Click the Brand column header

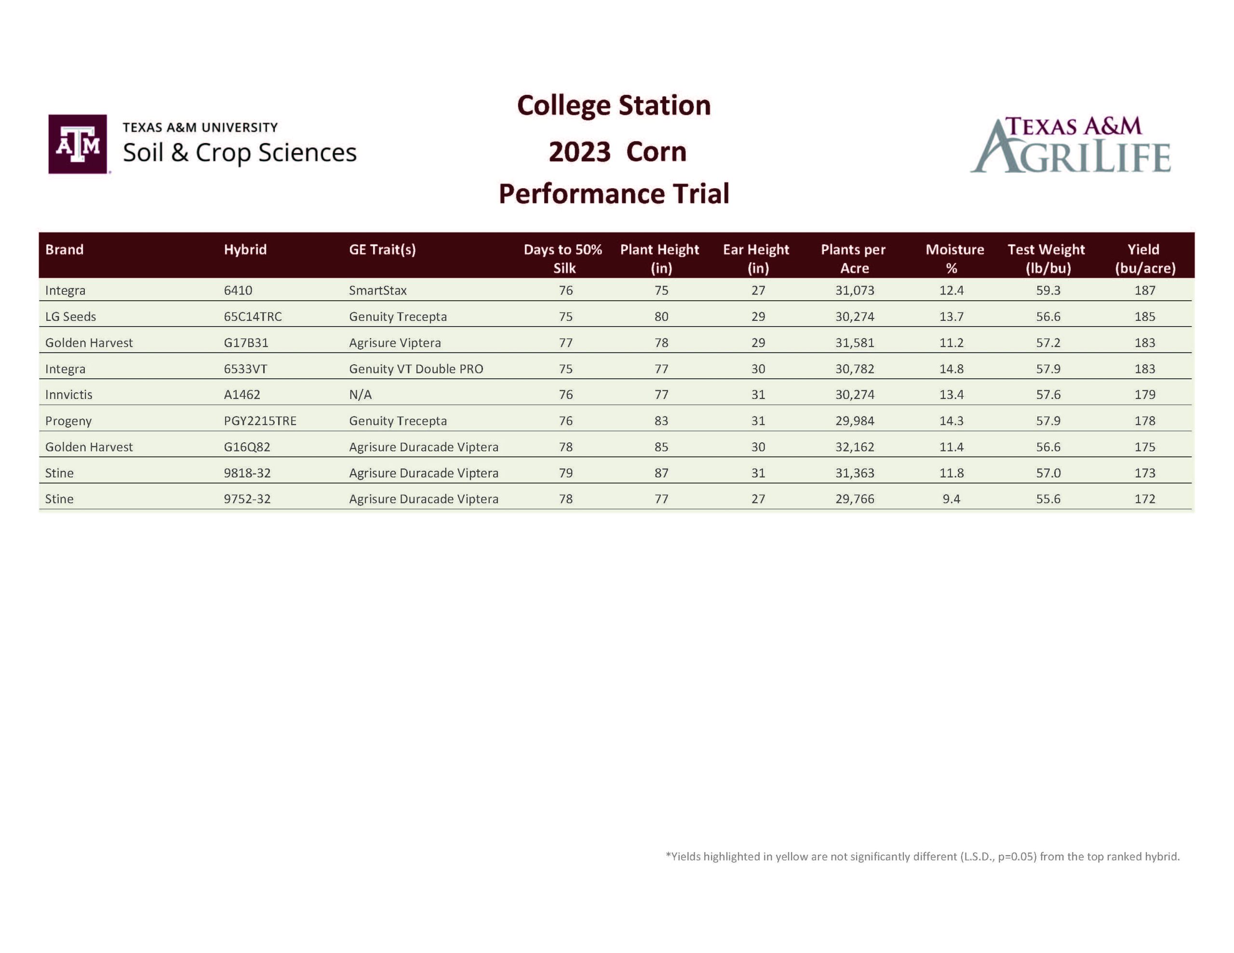click(65, 250)
